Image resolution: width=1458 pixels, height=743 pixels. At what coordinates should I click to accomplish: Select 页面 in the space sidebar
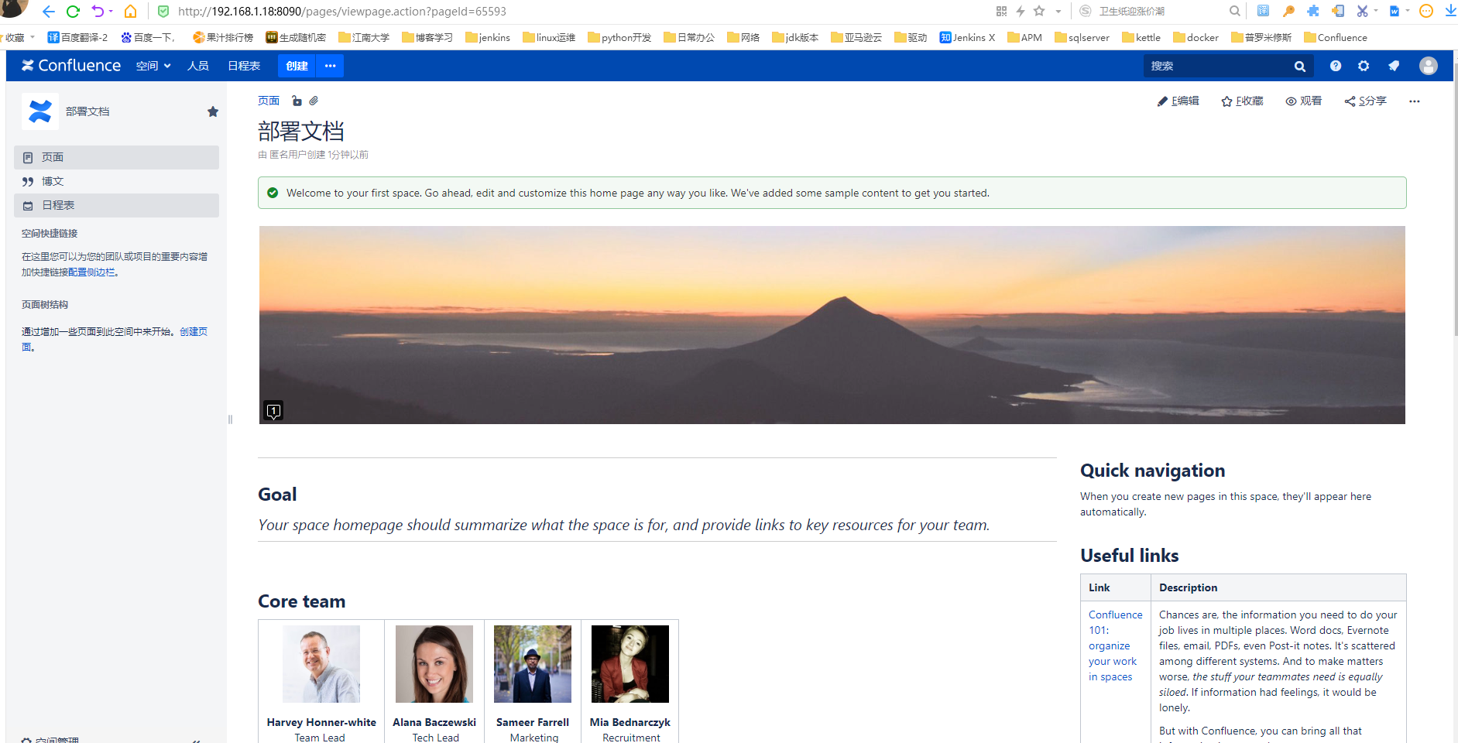point(116,157)
